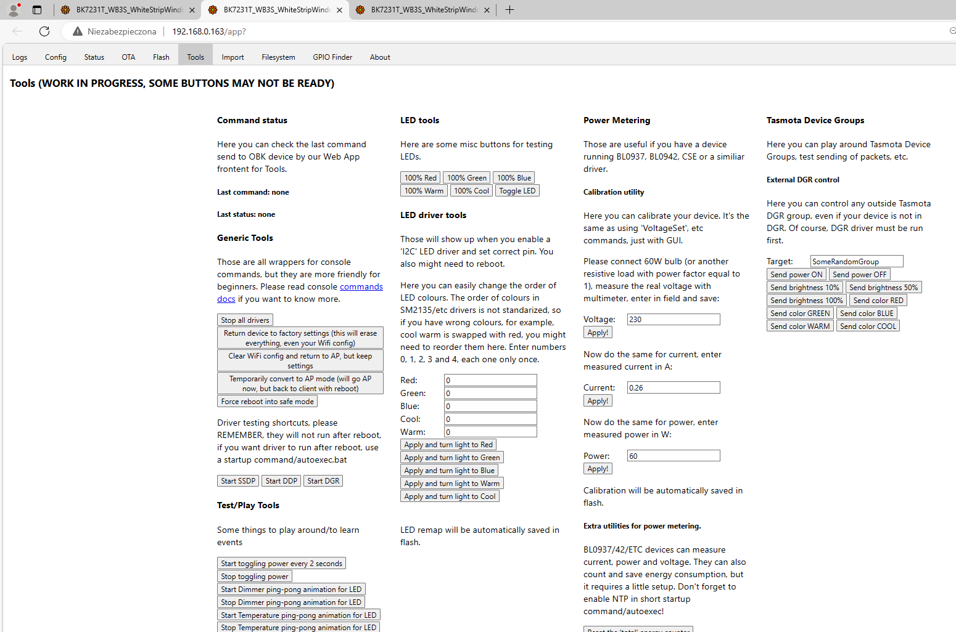The height and width of the screenshot is (632, 956).
Task: Click Stop all drivers button
Action: (x=245, y=320)
